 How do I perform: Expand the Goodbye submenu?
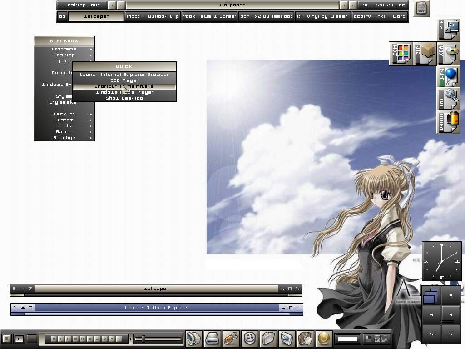[64, 138]
